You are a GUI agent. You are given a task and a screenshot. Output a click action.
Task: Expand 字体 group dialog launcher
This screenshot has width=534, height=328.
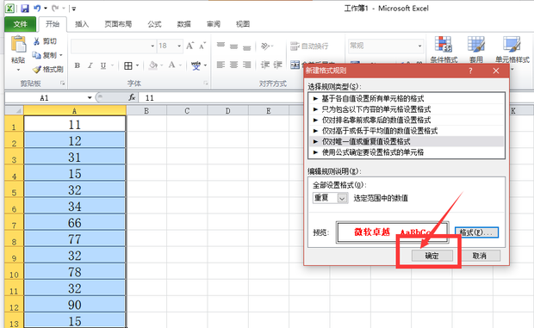pyautogui.click(x=206, y=83)
